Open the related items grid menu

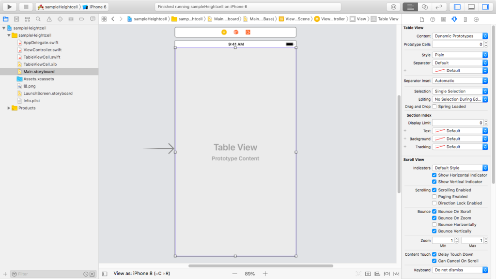click(104, 19)
